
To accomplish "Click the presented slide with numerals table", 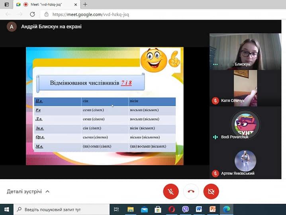I will click(104, 106).
